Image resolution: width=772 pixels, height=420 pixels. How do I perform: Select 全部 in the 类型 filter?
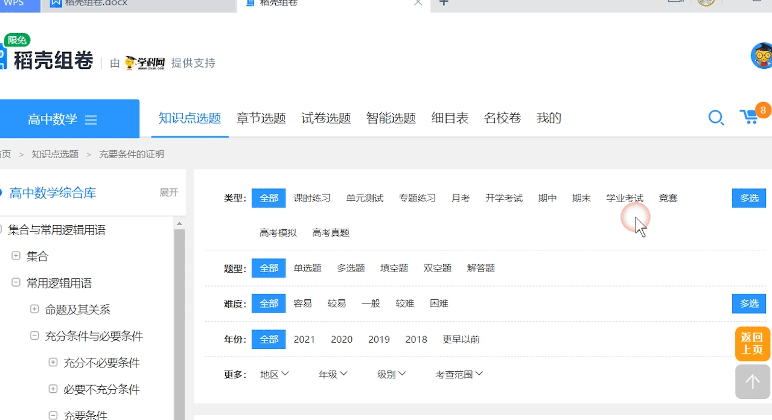[x=269, y=198]
